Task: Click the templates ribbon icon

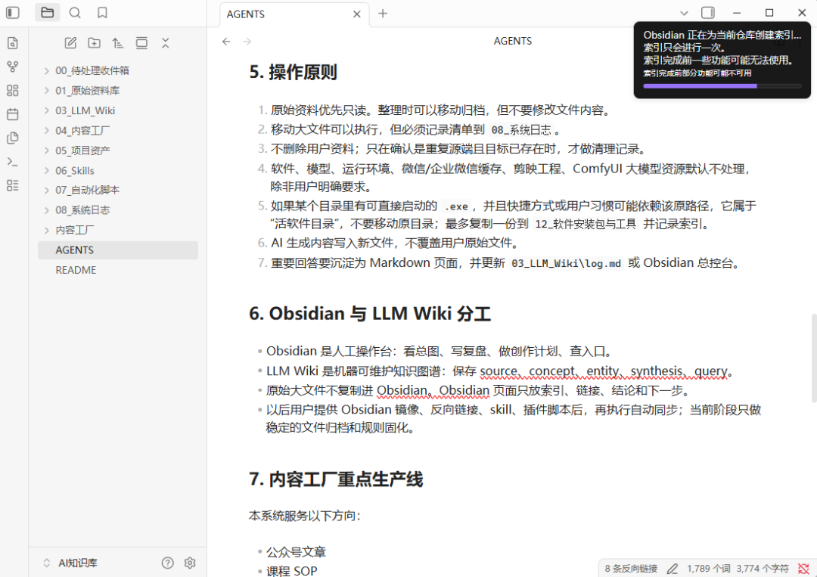Action: coord(13,138)
